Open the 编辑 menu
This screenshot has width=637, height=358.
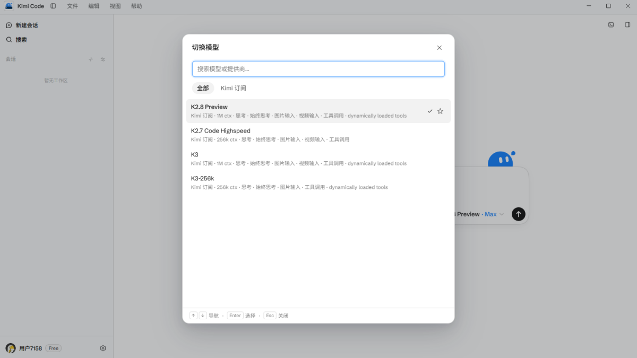94,6
